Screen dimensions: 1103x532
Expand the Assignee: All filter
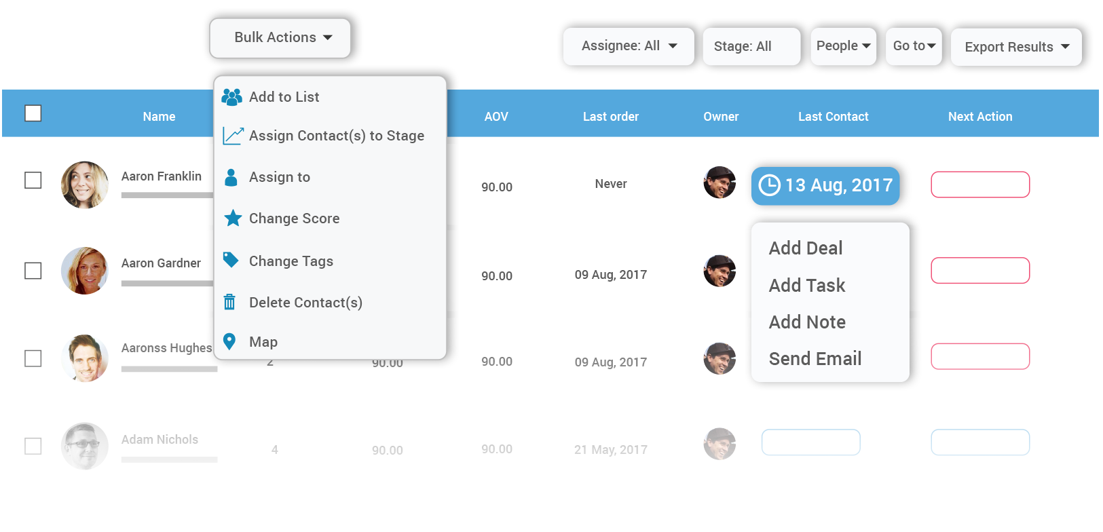pos(629,46)
